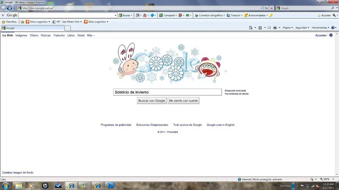Click the Add to favorites bar star icon
Viewport: 339px width, 190px height.
(22, 22)
